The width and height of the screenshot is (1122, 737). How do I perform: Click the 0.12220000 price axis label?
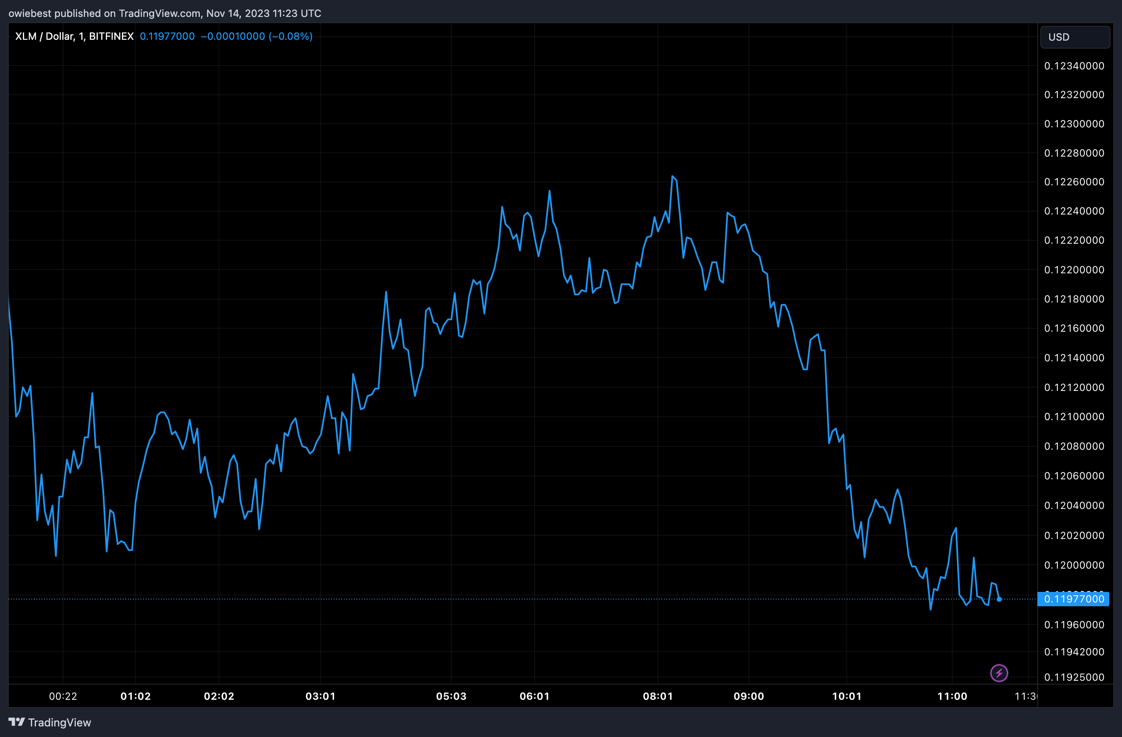[x=1075, y=240]
